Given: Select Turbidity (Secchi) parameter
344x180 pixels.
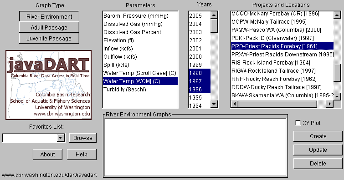Looking at the screenshot, I should click(x=140, y=90).
